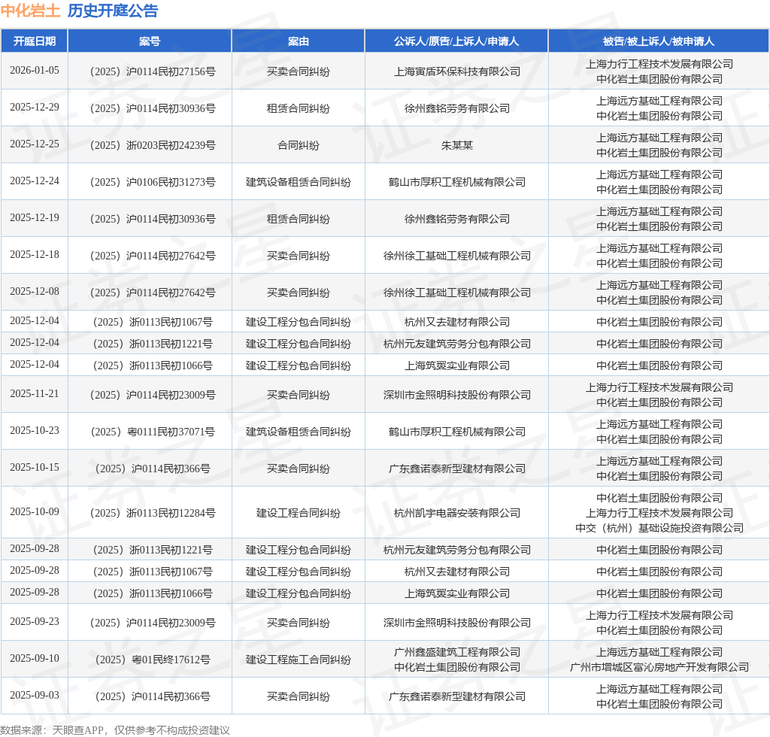Click 沪0114民初23009号 in the 2025-09-23 row

coord(153,623)
